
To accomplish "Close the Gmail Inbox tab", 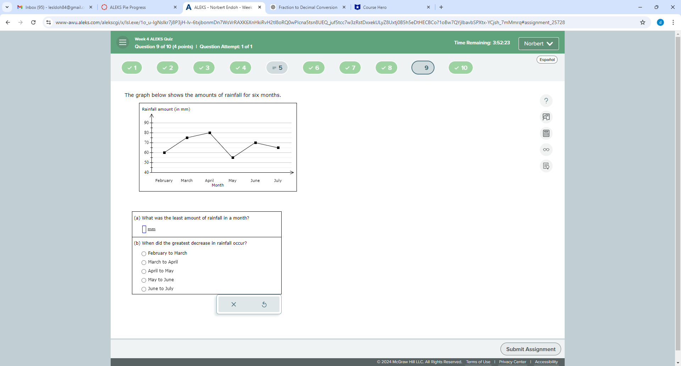I will [91, 7].
